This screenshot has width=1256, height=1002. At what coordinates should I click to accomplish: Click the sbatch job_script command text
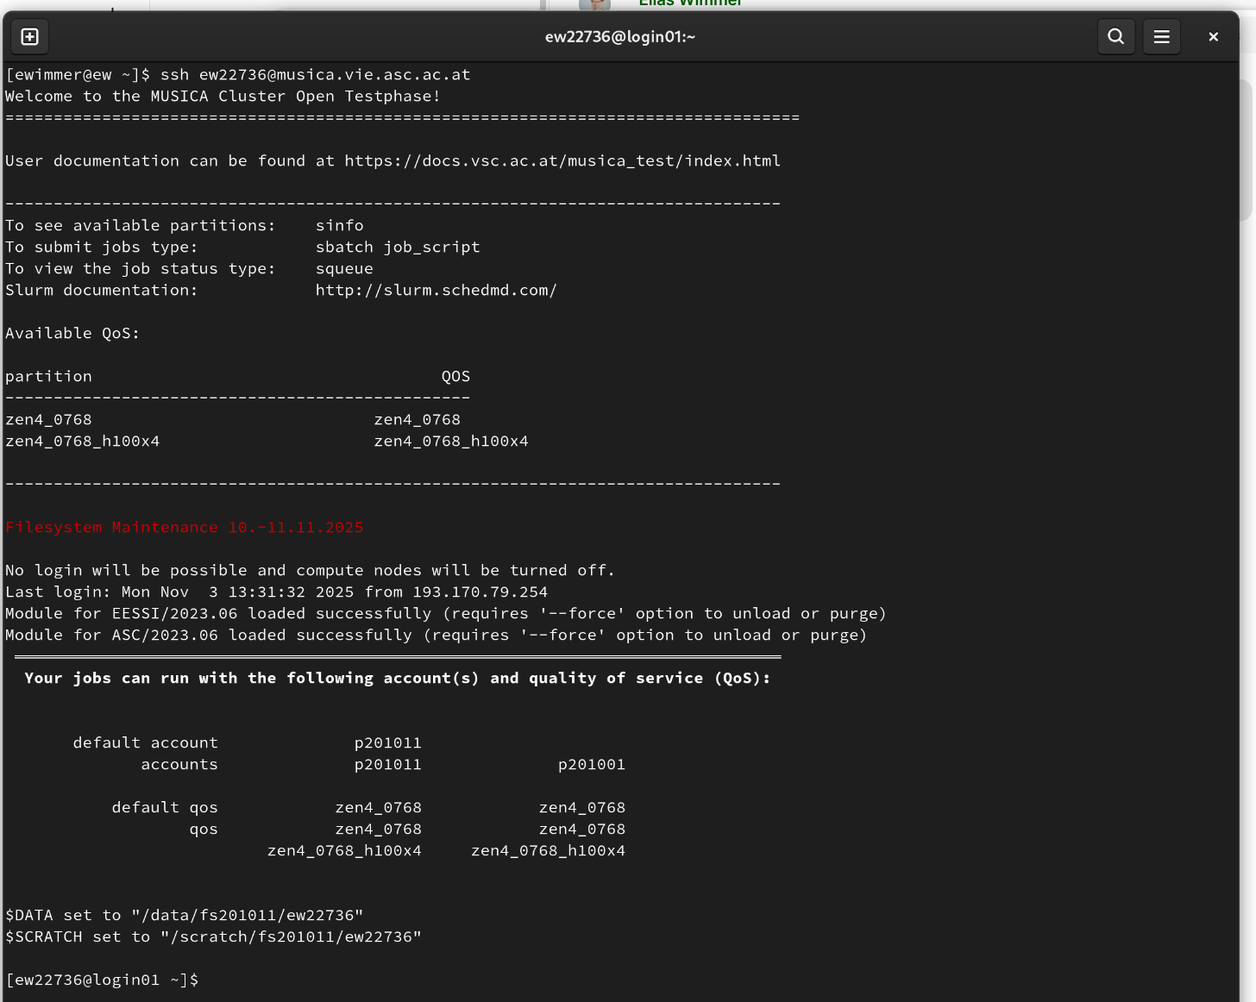pyautogui.click(x=398, y=247)
